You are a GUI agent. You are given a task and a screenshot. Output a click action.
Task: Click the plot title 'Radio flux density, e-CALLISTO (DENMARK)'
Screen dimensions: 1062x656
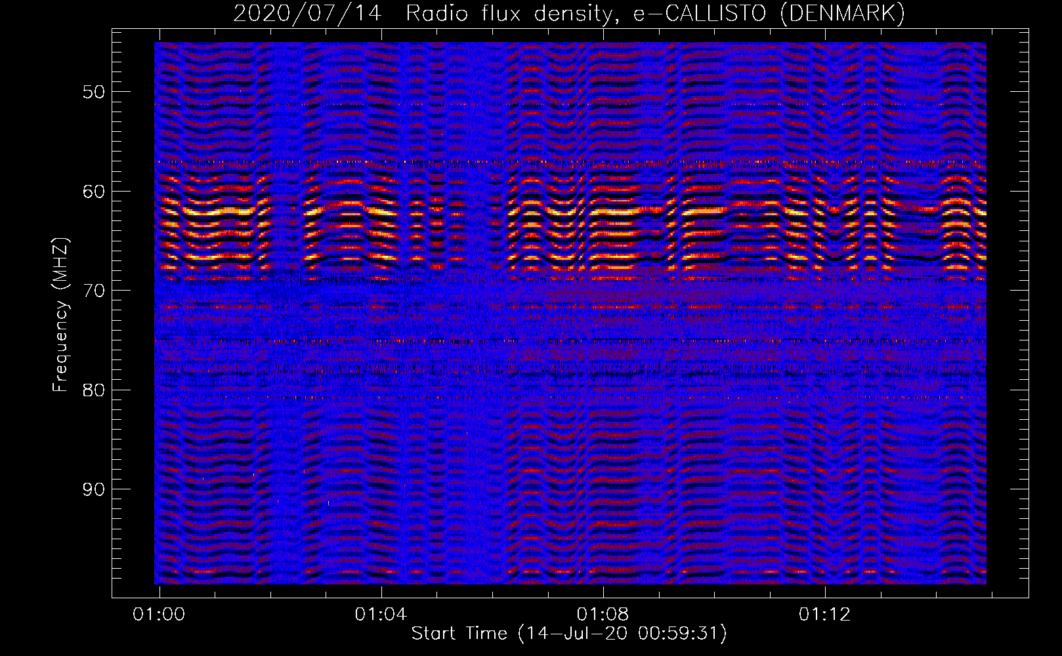[655, 13]
